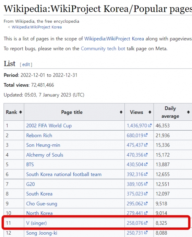The height and width of the screenshot is (237, 192).
Task: Sort table by Views column arrows
Action: click(150, 112)
